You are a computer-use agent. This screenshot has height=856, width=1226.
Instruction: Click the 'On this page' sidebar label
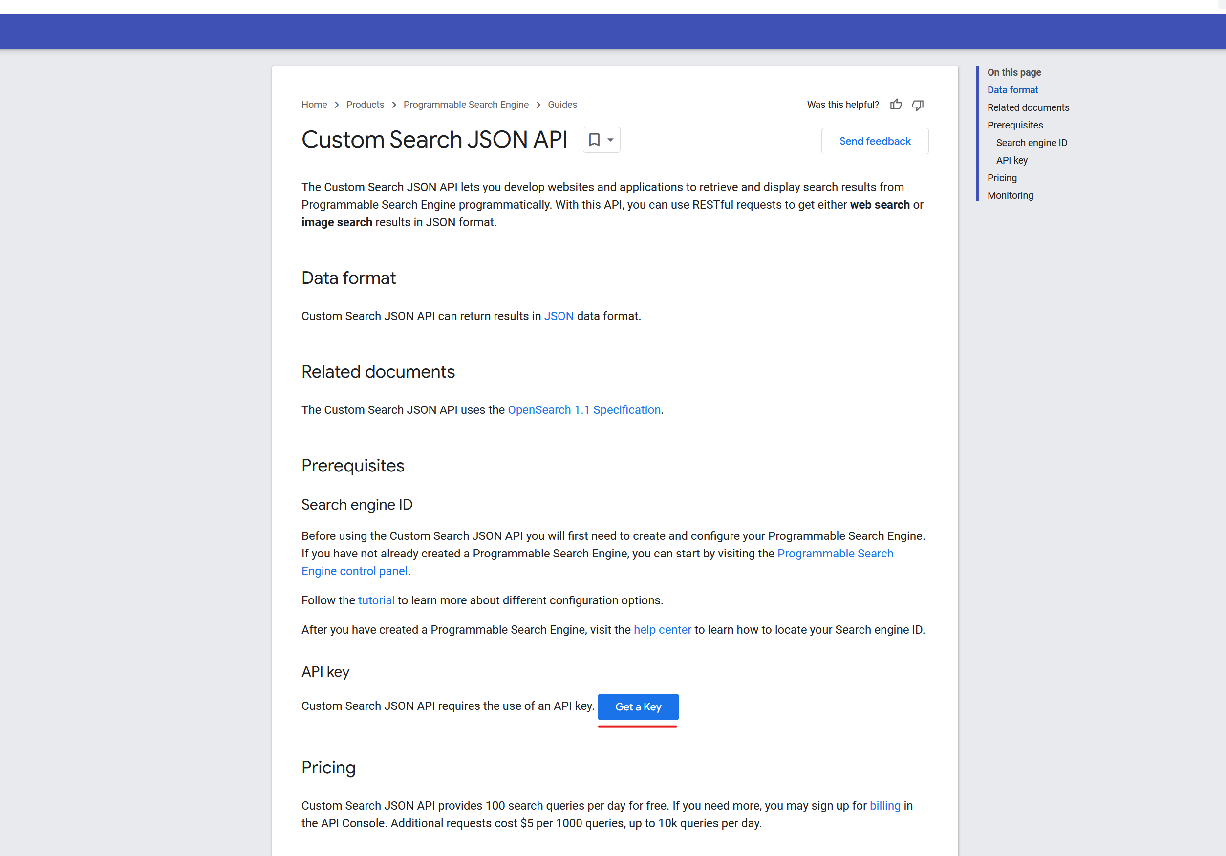click(1014, 72)
